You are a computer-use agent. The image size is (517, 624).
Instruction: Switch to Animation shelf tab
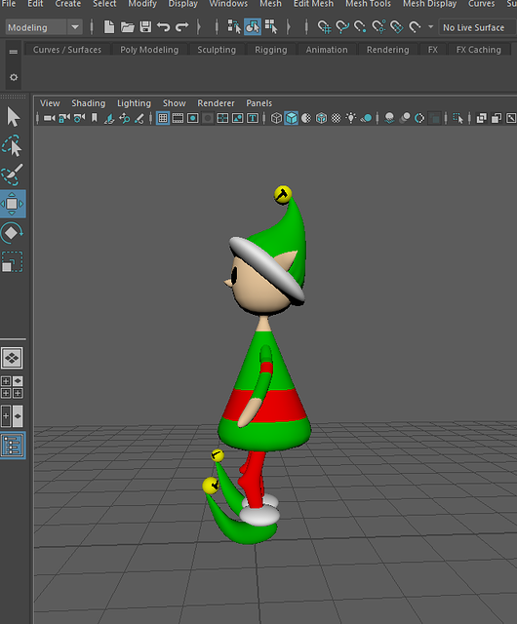pos(327,50)
